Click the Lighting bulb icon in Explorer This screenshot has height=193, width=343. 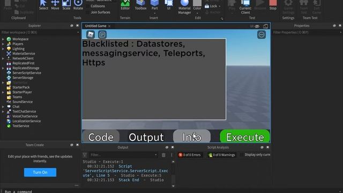(x=9, y=49)
